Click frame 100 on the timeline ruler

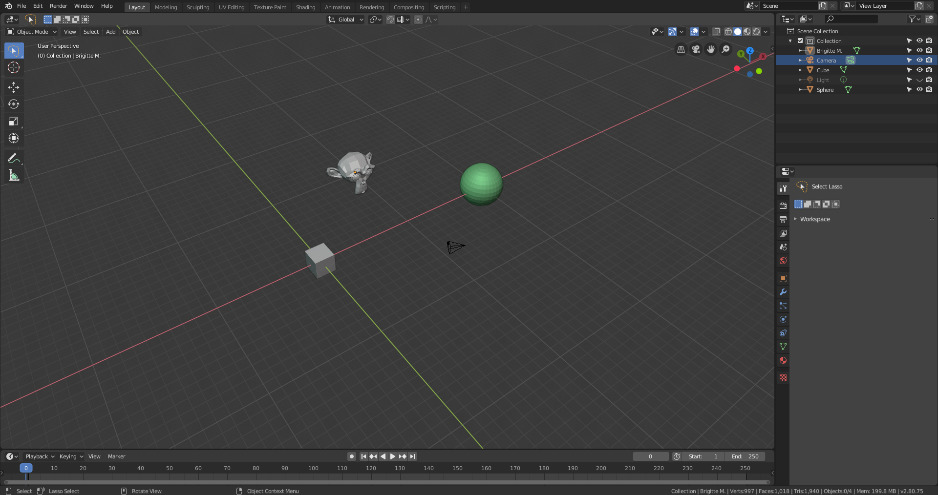(x=313, y=468)
